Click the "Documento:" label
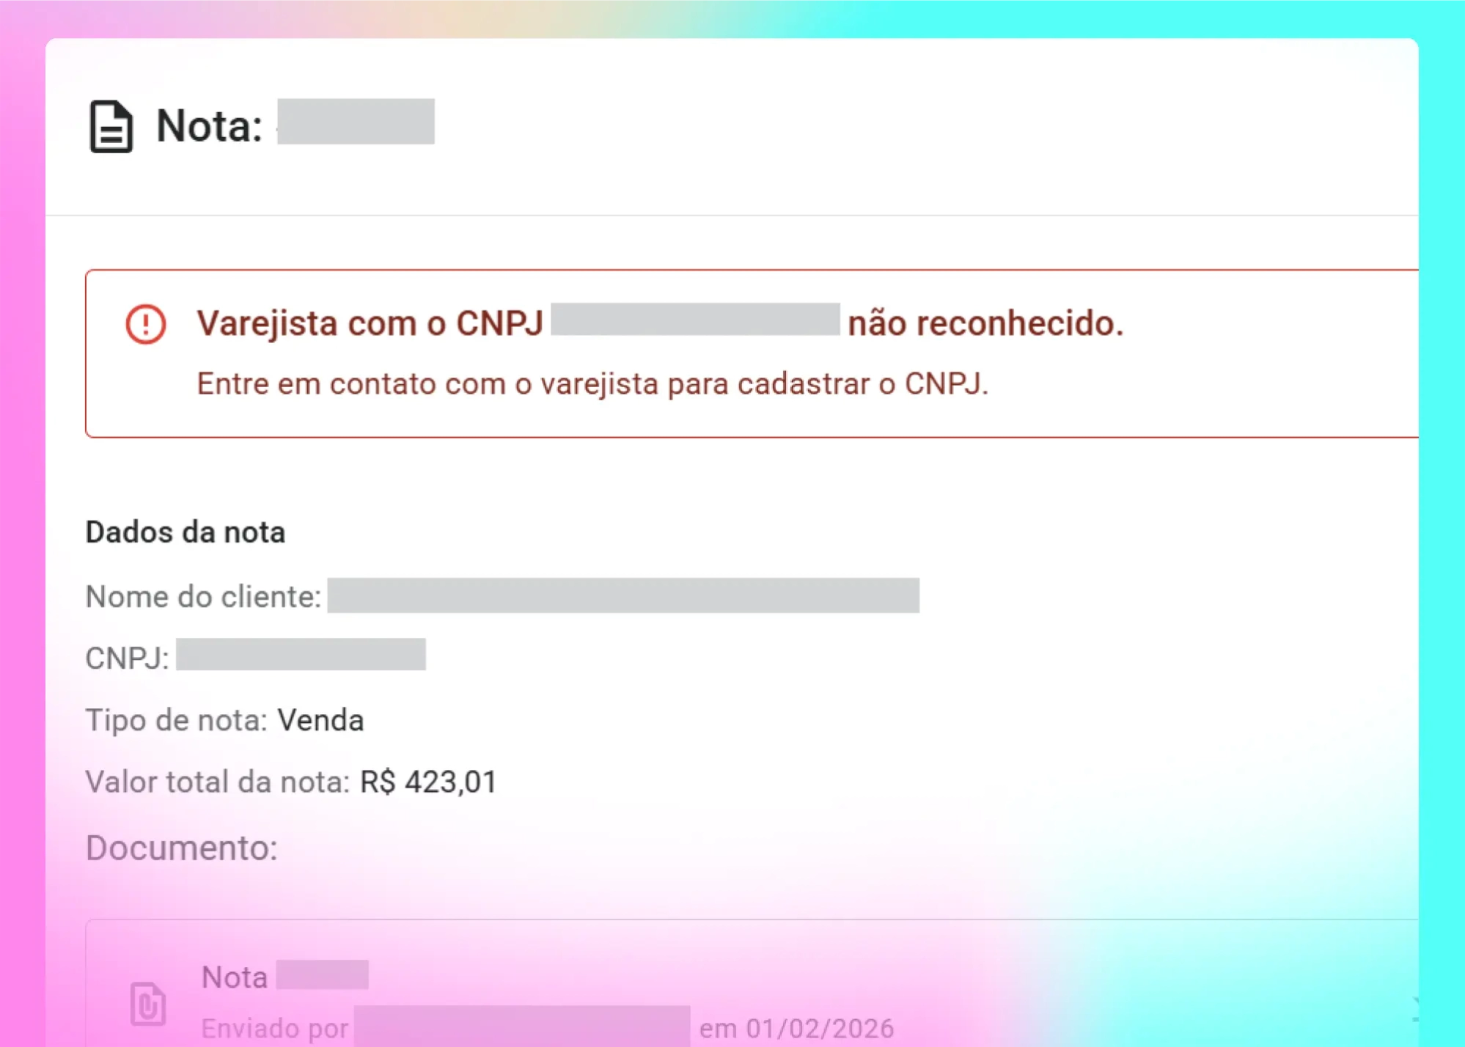Image resolution: width=1465 pixels, height=1047 pixels. point(181,848)
